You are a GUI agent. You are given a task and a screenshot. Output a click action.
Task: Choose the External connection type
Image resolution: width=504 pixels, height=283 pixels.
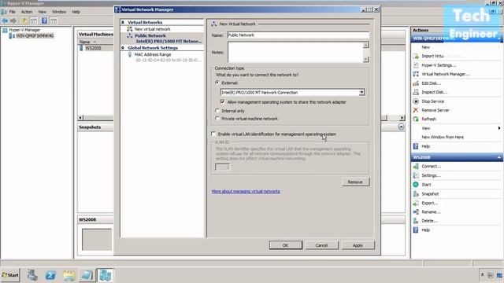[217, 83]
